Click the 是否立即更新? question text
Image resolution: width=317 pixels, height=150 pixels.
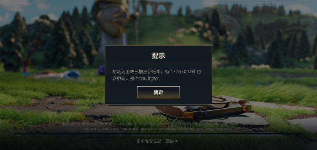click(144, 79)
